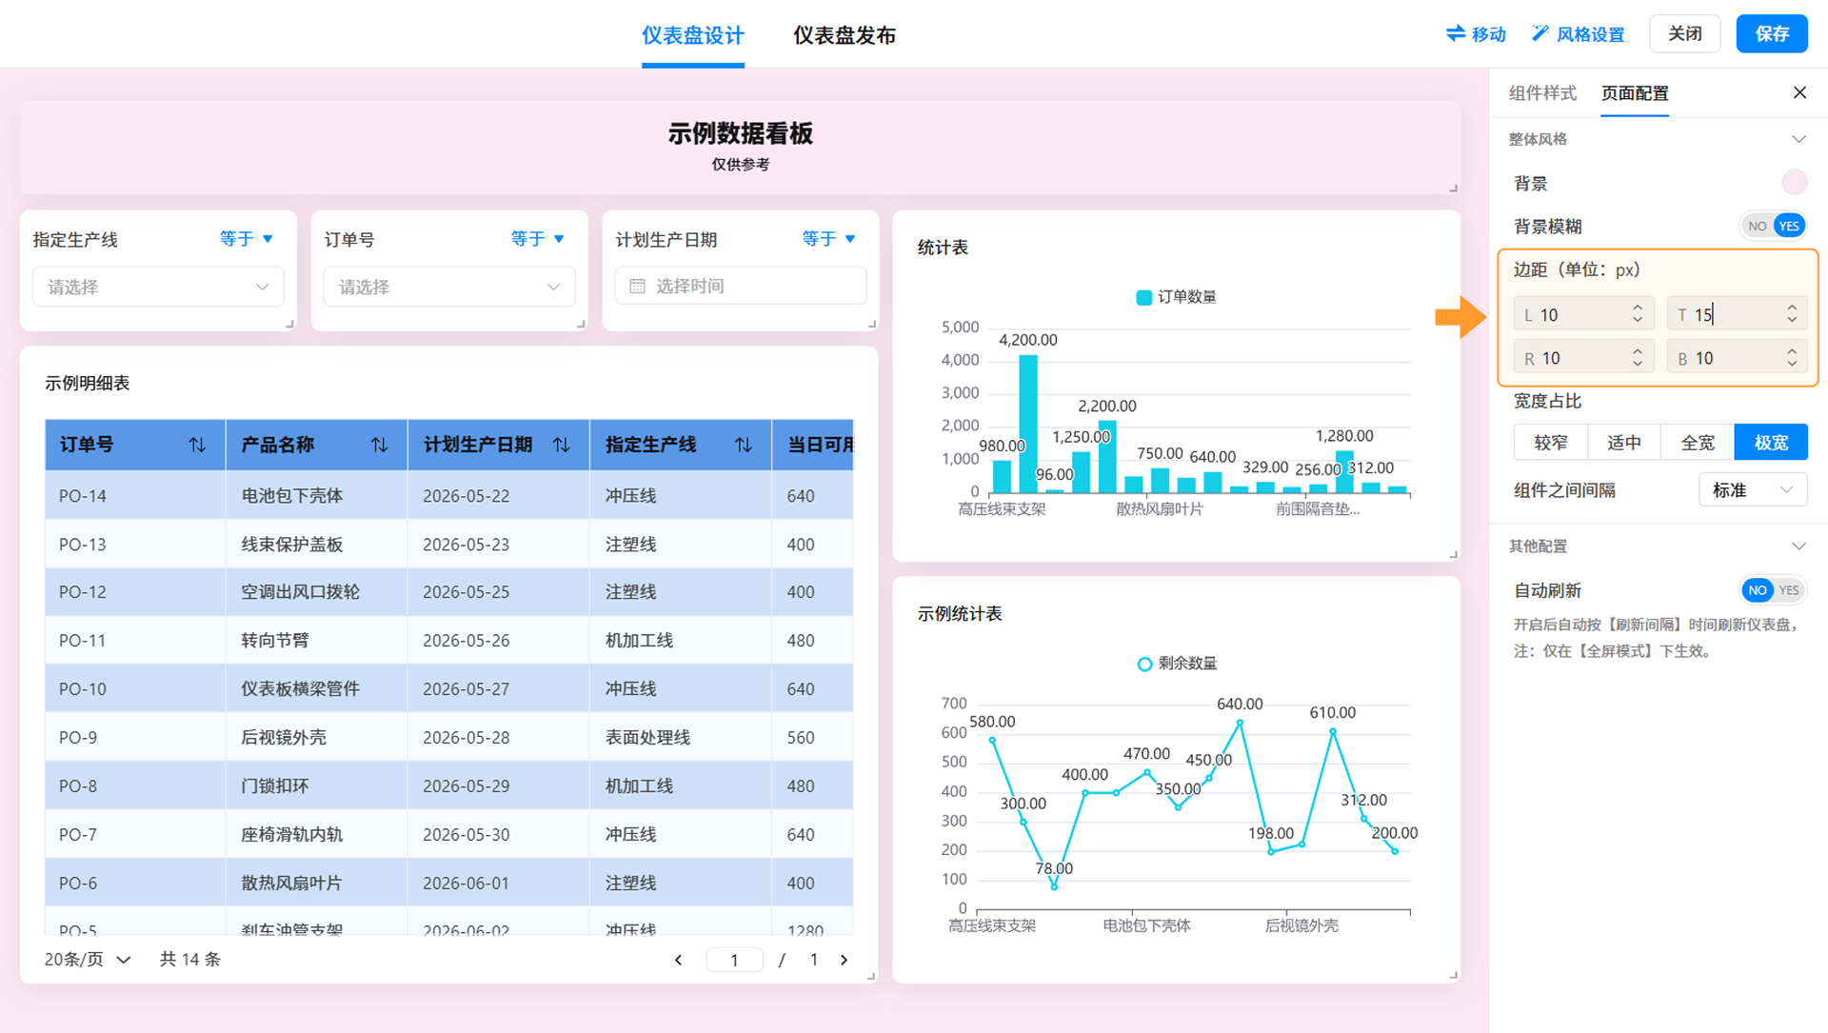This screenshot has height=1033, width=1828.
Task: Click 2026-05-25 date cell
Action: click(x=498, y=592)
